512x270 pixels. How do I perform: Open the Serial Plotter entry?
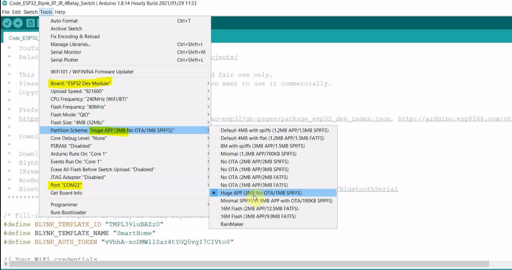pyautogui.click(x=125, y=60)
